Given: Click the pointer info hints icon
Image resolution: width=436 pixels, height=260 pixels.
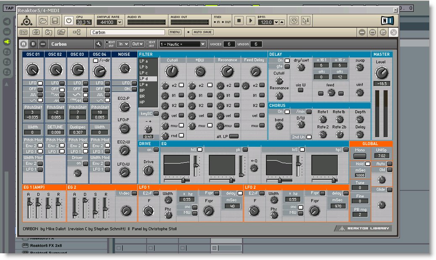Looking at the screenshot, I should pyautogui.click(x=306, y=21).
